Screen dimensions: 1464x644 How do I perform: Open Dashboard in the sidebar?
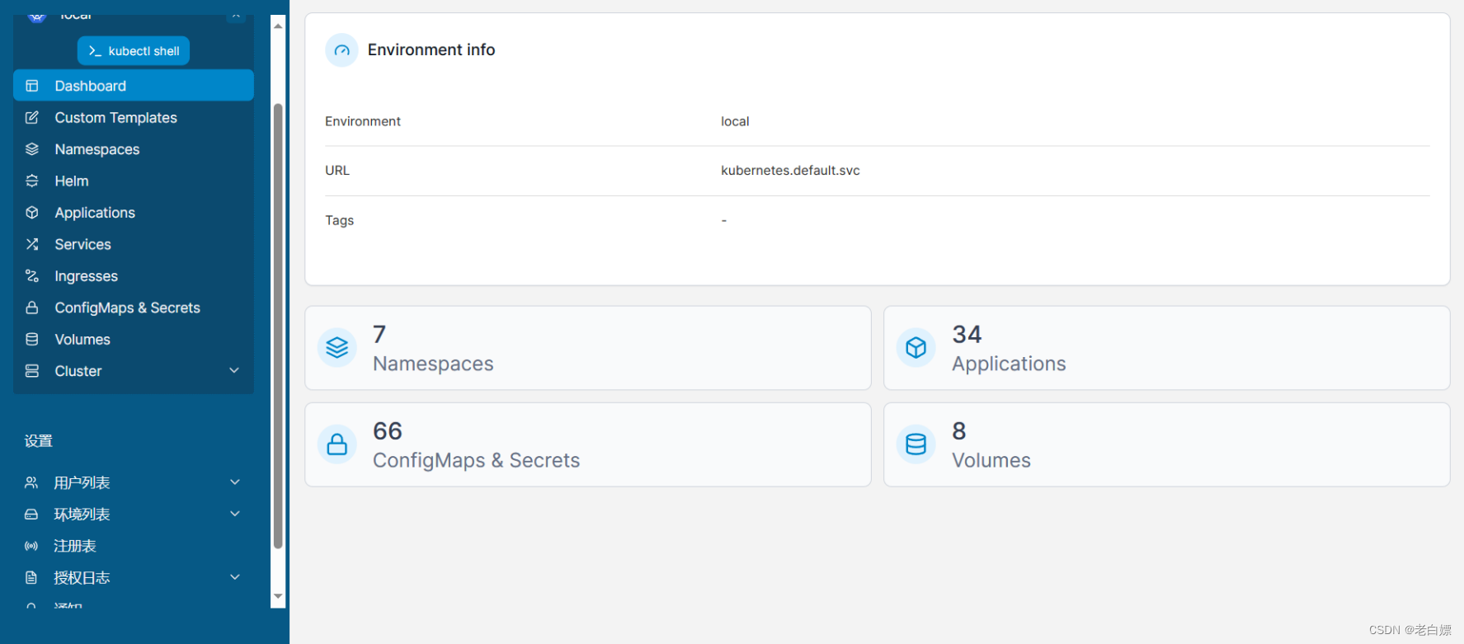tap(134, 86)
